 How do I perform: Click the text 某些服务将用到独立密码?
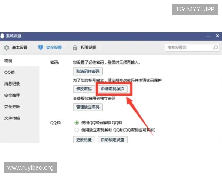[x=94, y=98]
